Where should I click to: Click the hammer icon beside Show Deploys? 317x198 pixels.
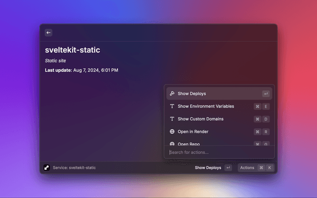click(172, 94)
